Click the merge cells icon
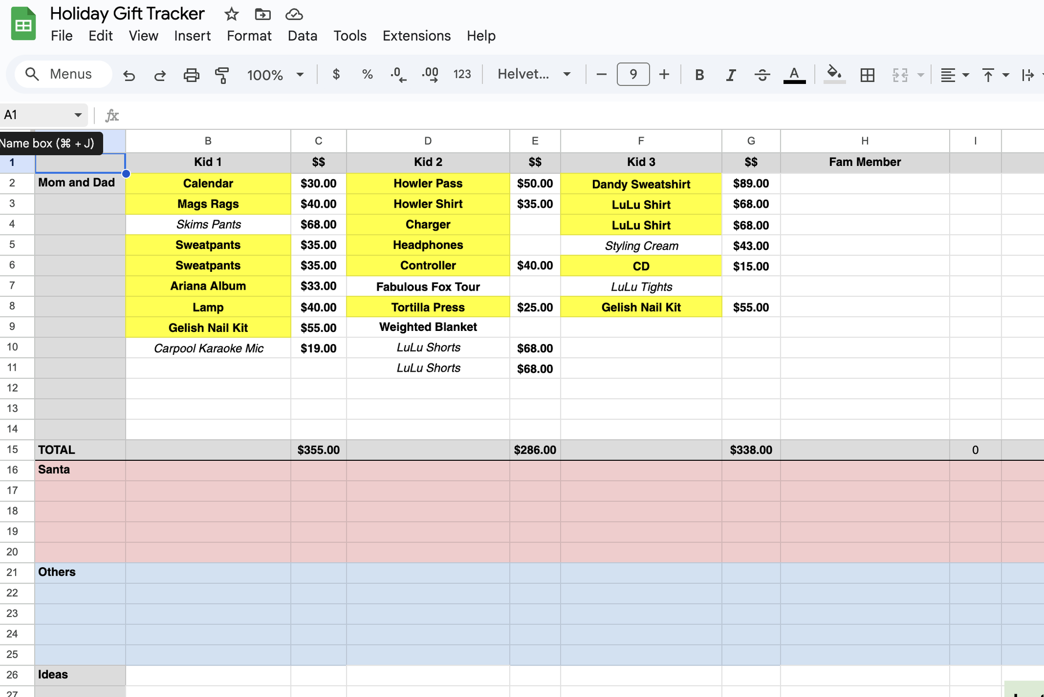1044x697 pixels. (x=900, y=75)
